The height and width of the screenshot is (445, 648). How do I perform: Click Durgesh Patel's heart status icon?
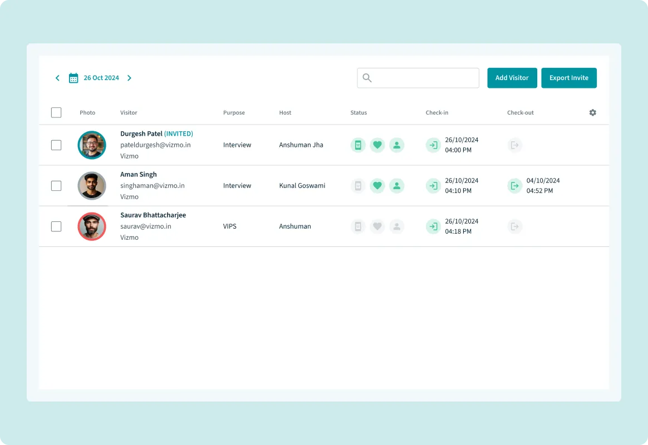377,145
